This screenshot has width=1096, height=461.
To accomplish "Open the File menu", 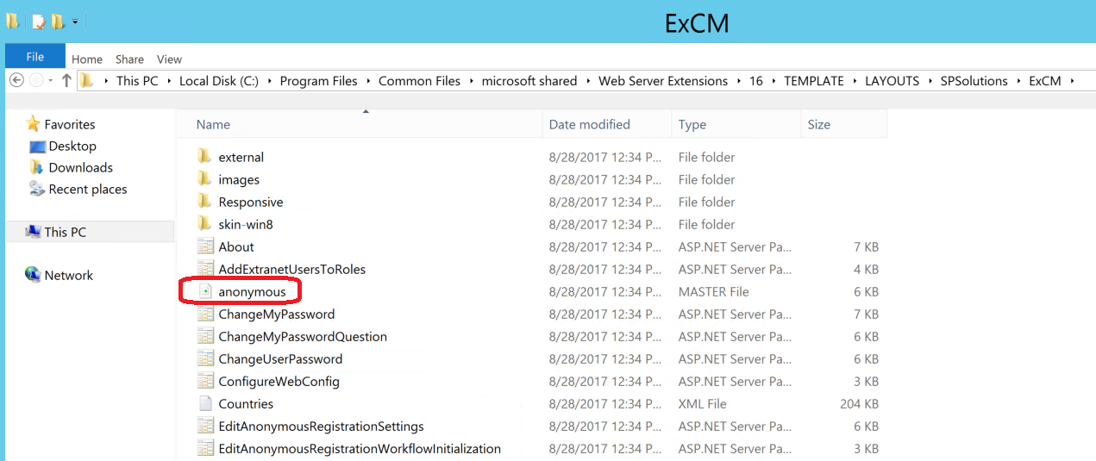I will 34,57.
